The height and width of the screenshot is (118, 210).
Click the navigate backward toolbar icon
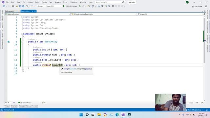pos(4,6)
